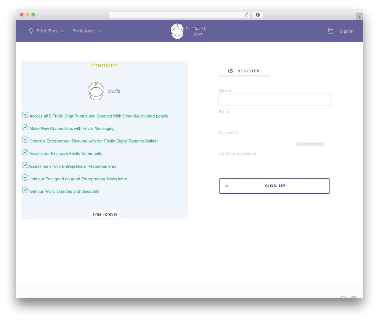
Task: Click the check icon beside Entrepreneur News letter
Action: [25, 177]
